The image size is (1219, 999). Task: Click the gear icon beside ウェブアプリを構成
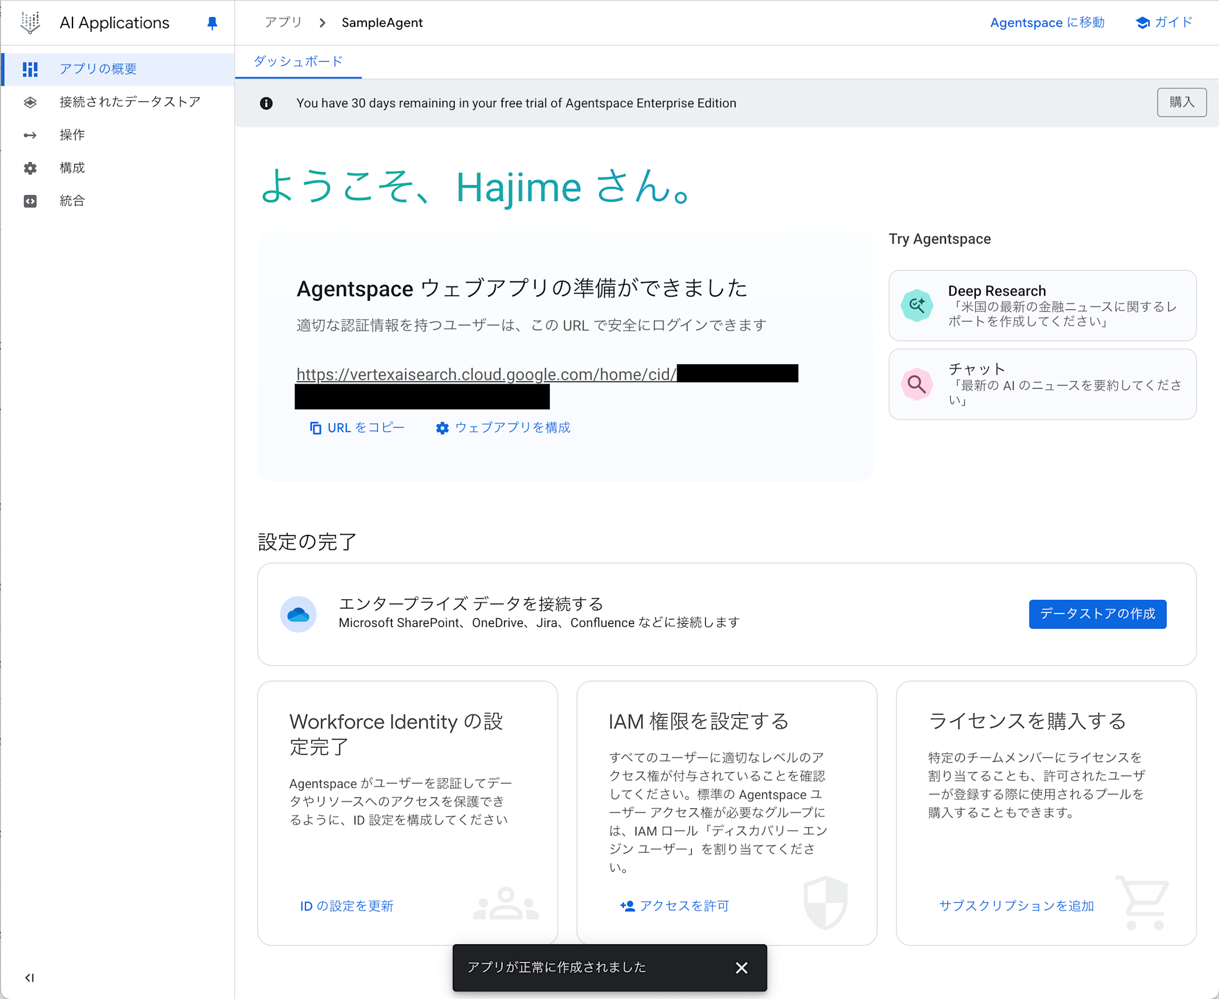coord(442,428)
